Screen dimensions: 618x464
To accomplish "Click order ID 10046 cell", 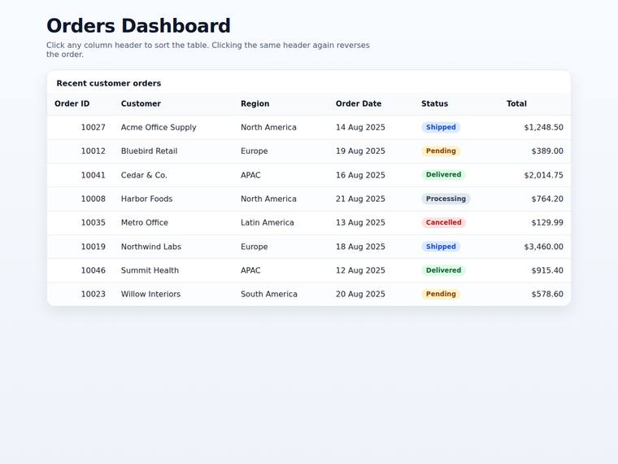I will (x=80, y=270).
